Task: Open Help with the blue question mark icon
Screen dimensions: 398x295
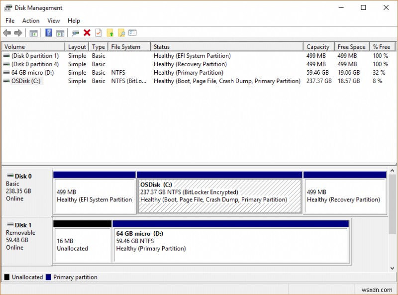Action: [49, 33]
